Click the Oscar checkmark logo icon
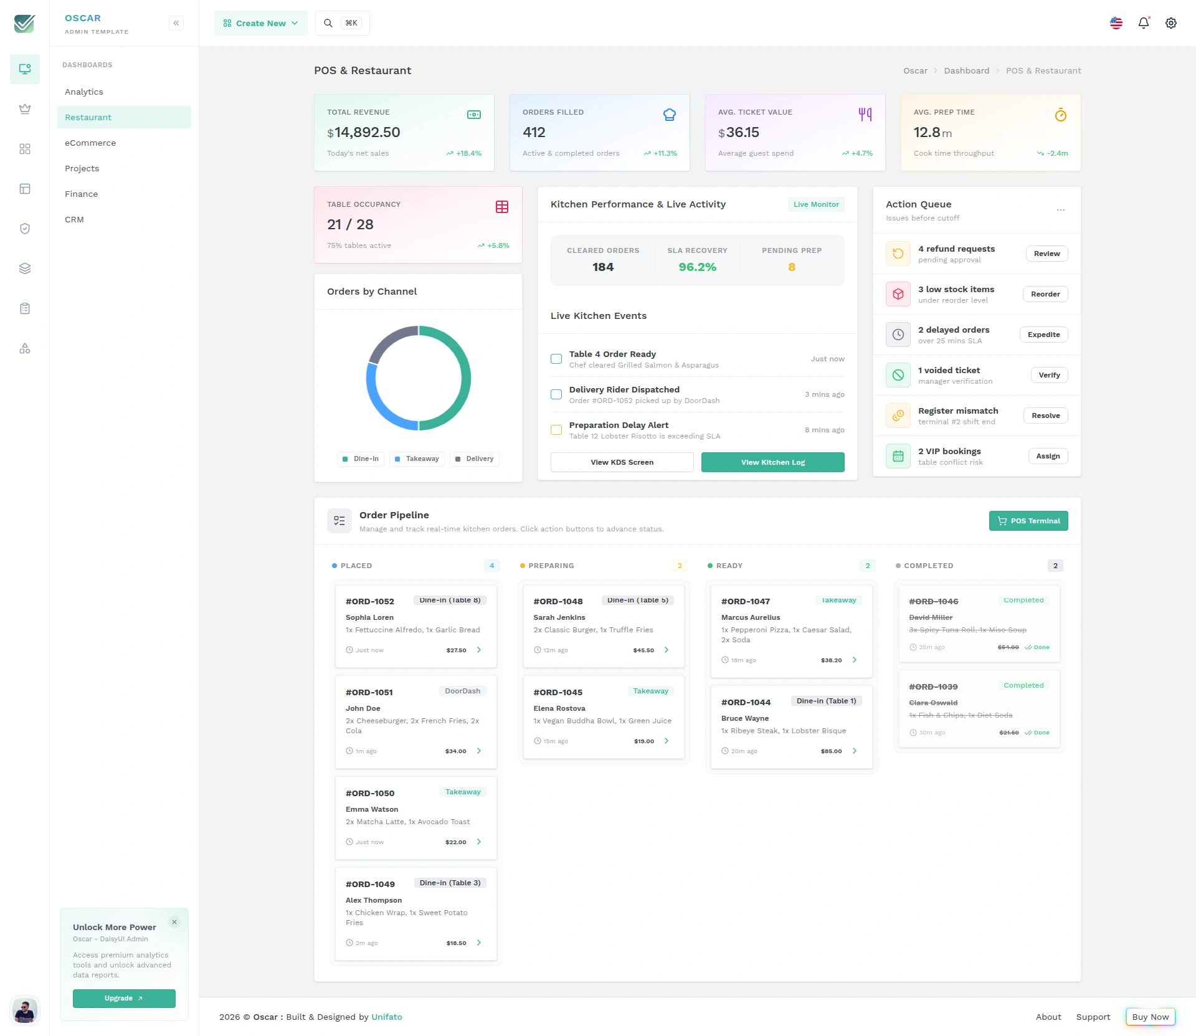1196x1036 pixels. 24,23
